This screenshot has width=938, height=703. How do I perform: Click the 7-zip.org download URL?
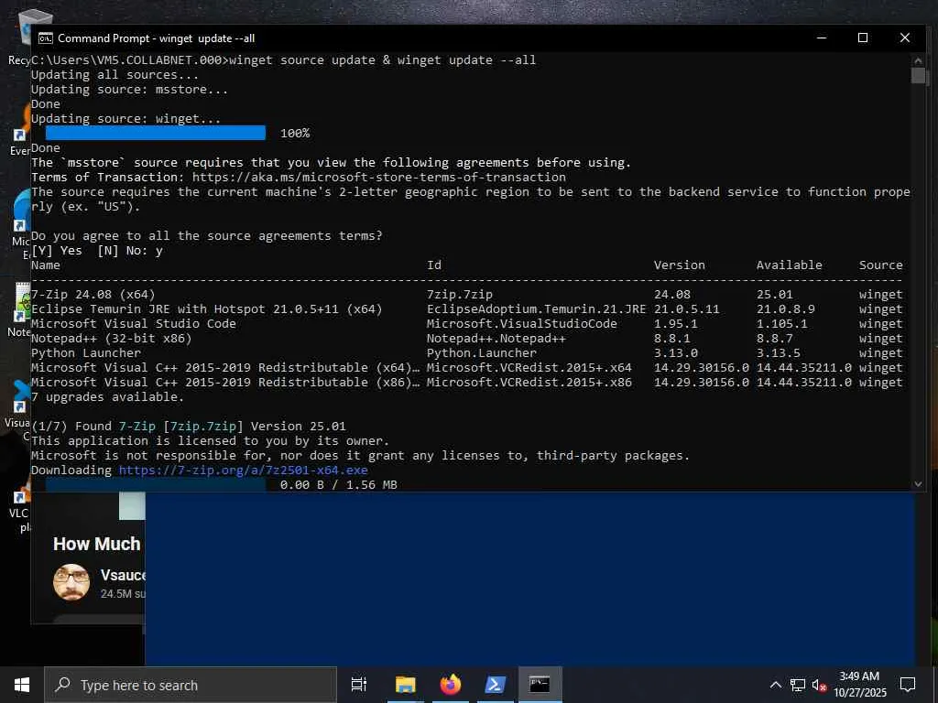coord(243,470)
